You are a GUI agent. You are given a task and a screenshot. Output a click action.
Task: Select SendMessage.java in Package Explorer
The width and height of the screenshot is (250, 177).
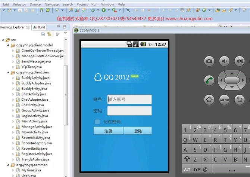(x=36, y=61)
